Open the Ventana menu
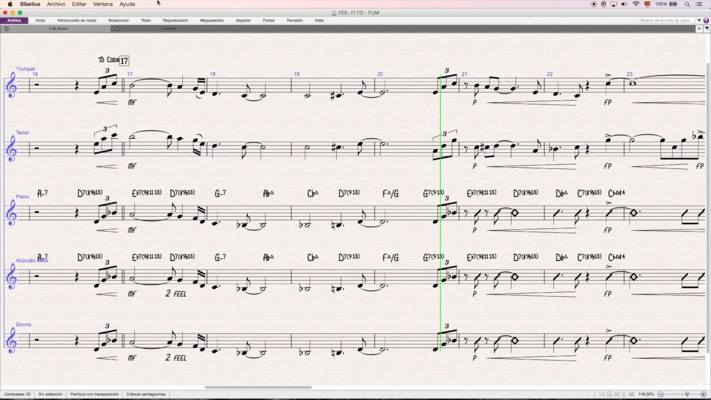The width and height of the screenshot is (711, 400). pos(103,4)
